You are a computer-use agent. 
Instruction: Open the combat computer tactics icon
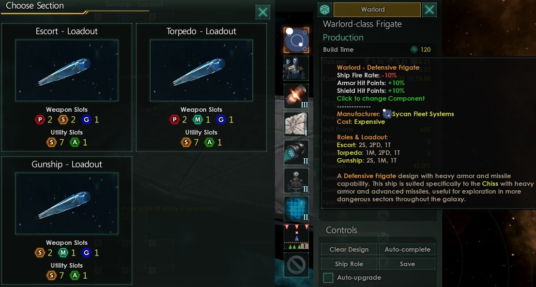pos(296,237)
